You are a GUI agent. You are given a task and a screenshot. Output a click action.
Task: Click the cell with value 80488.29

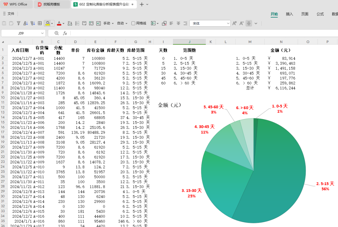point(95,132)
